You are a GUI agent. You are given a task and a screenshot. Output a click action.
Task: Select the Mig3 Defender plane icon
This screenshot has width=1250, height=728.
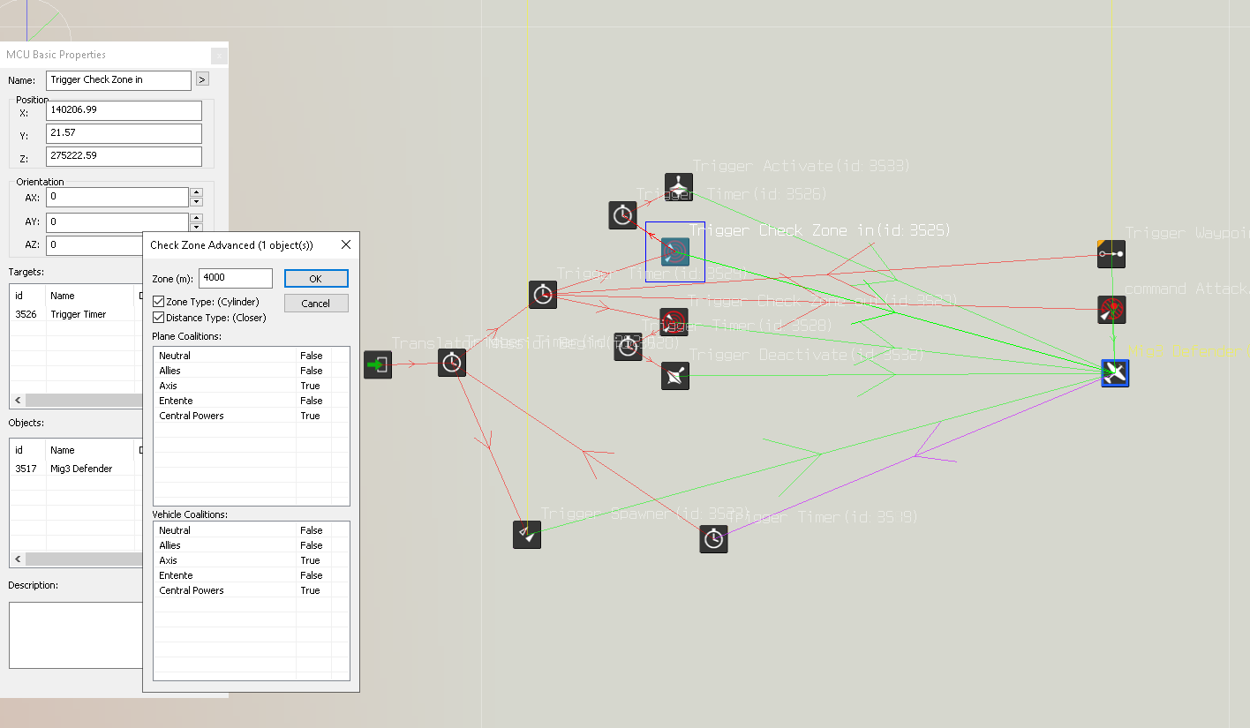(1116, 373)
